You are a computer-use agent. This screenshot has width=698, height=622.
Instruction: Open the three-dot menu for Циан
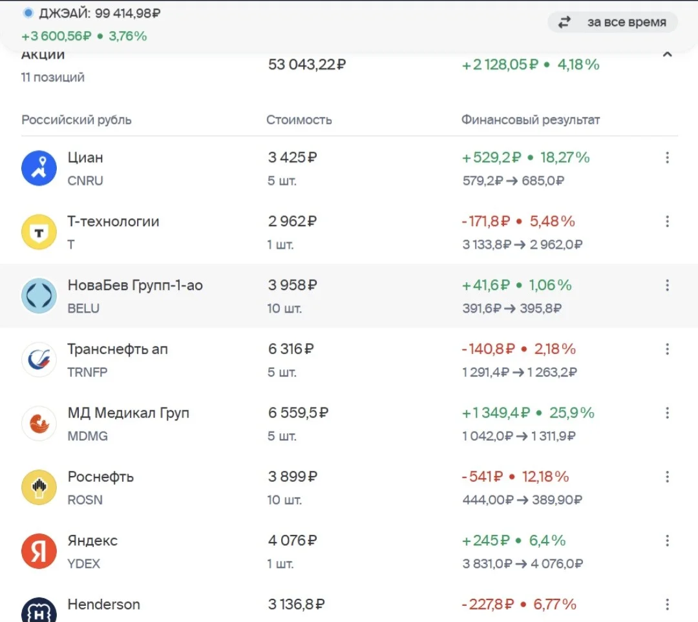[667, 158]
